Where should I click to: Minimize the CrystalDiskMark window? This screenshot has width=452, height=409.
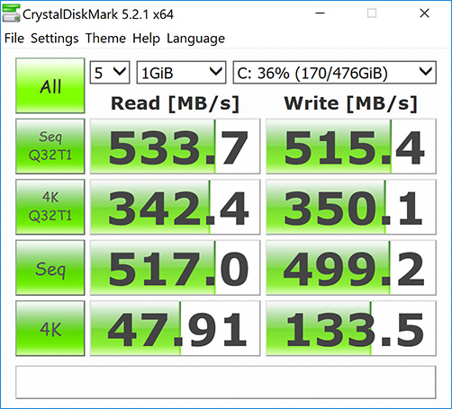(x=321, y=13)
